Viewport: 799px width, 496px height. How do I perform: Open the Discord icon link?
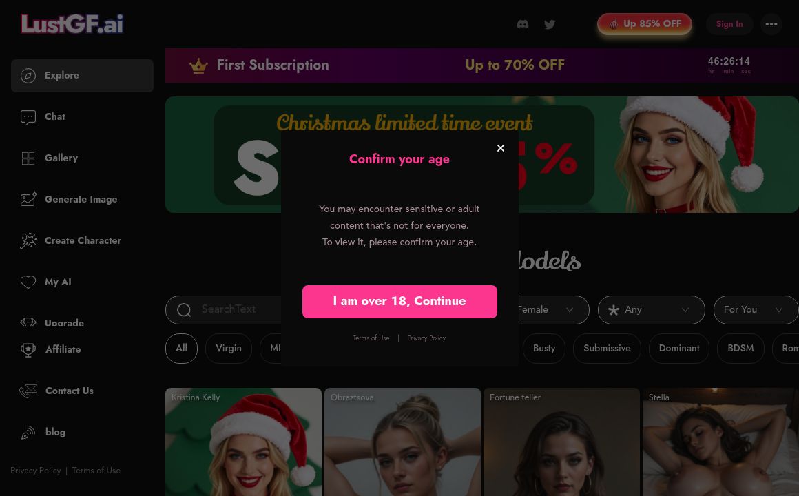click(x=523, y=24)
